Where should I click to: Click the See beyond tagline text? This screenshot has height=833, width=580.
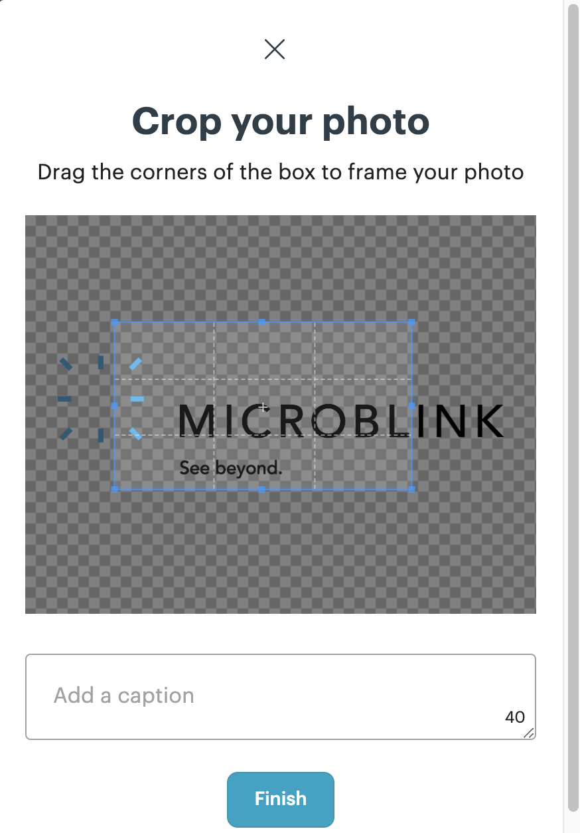tap(231, 468)
